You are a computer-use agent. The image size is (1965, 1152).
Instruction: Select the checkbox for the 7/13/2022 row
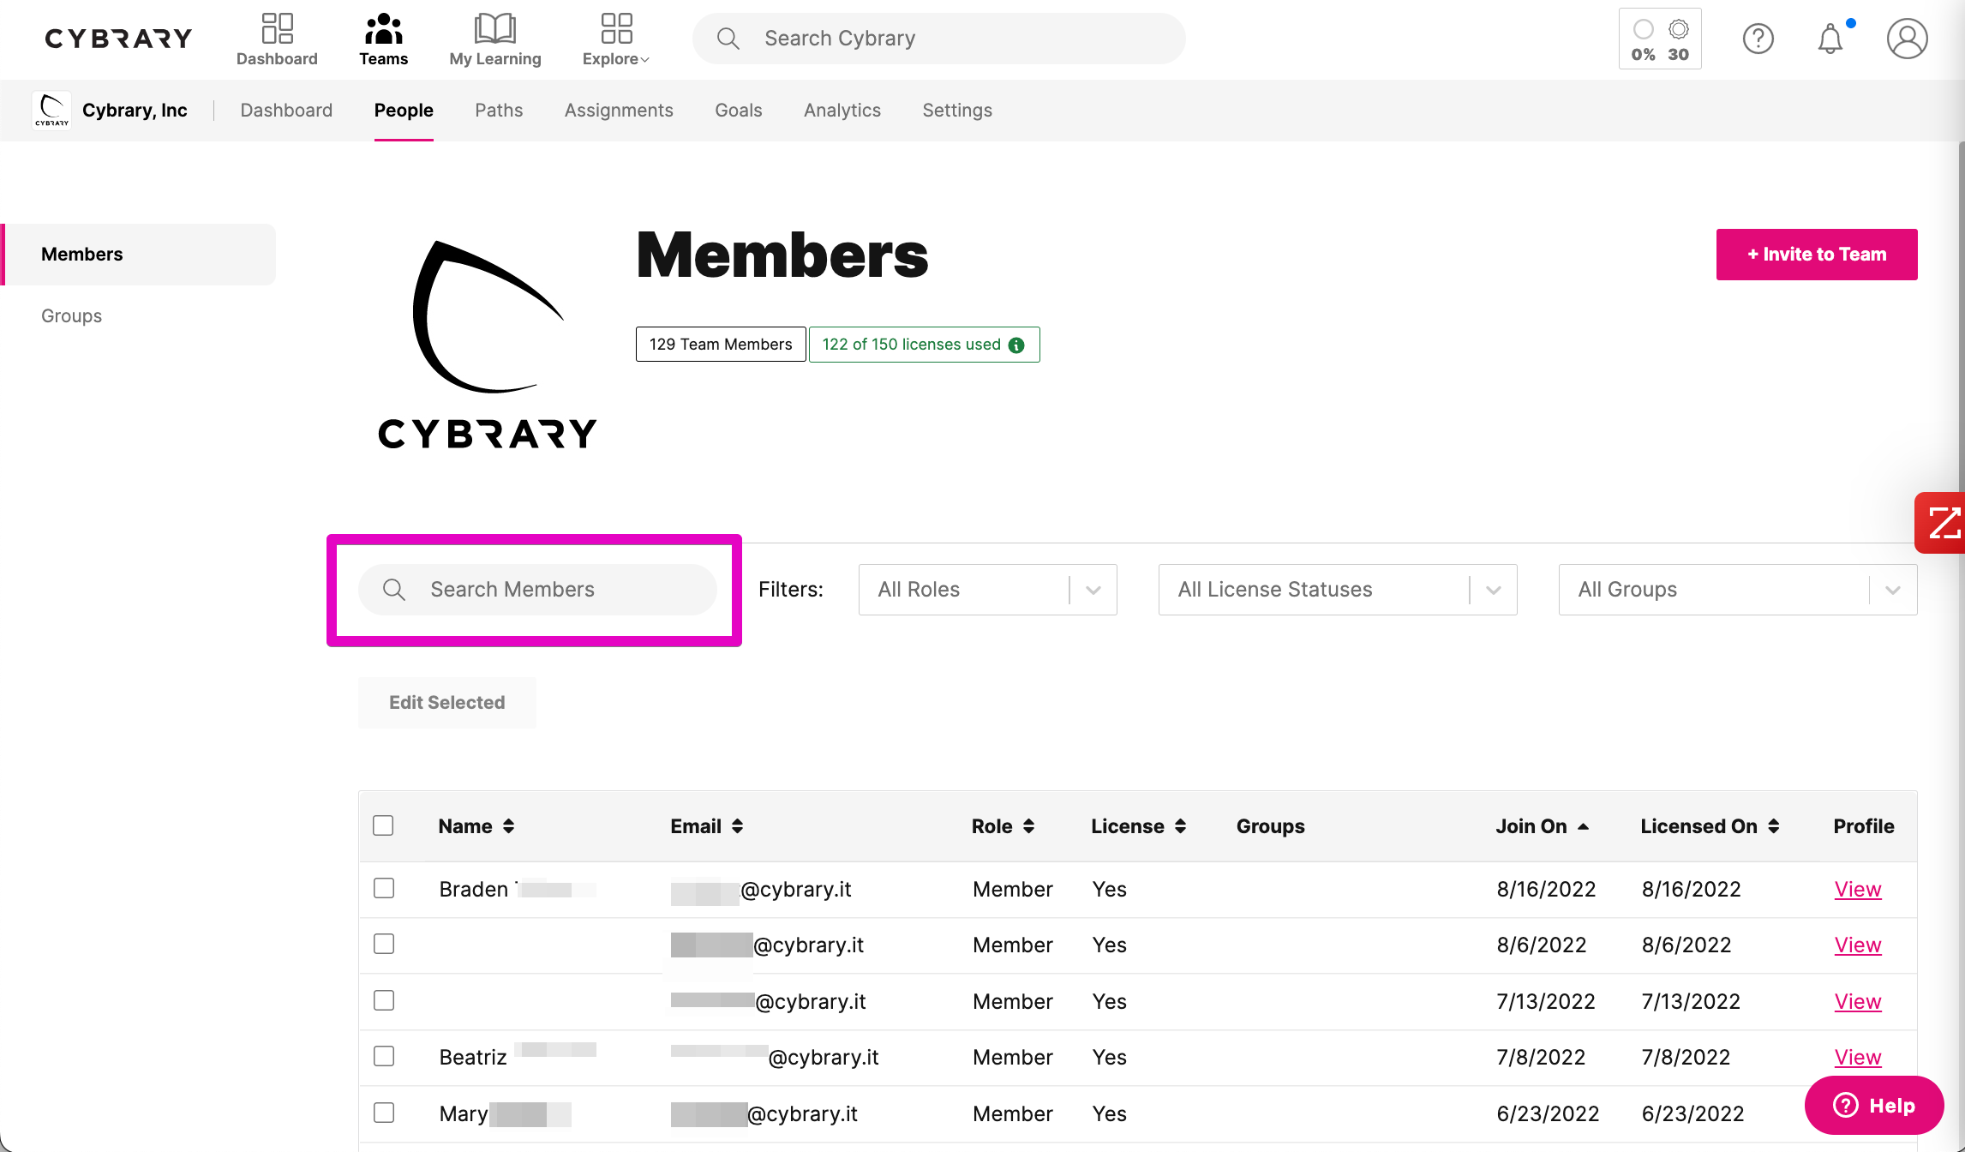coord(384,1000)
